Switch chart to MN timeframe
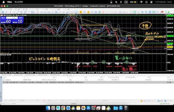This screenshot has height=112, width=174. pos(67,12)
